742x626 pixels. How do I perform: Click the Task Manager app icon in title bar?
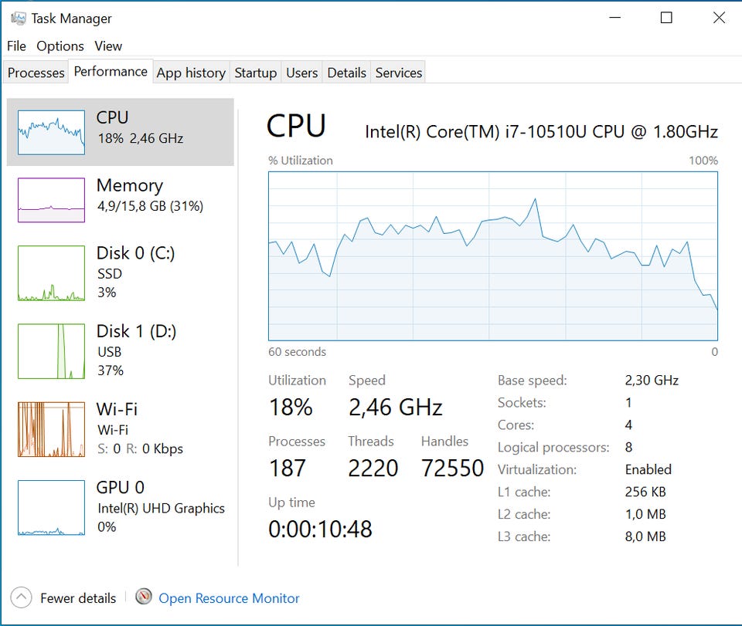click(x=18, y=19)
